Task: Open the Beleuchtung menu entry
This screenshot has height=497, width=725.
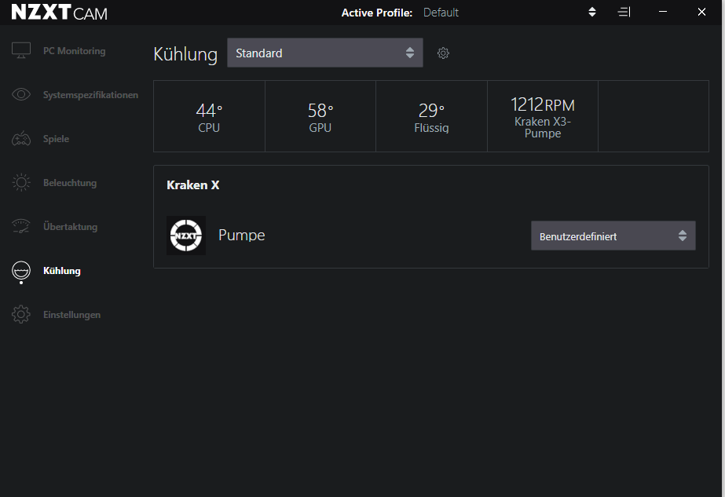Action: tap(70, 183)
